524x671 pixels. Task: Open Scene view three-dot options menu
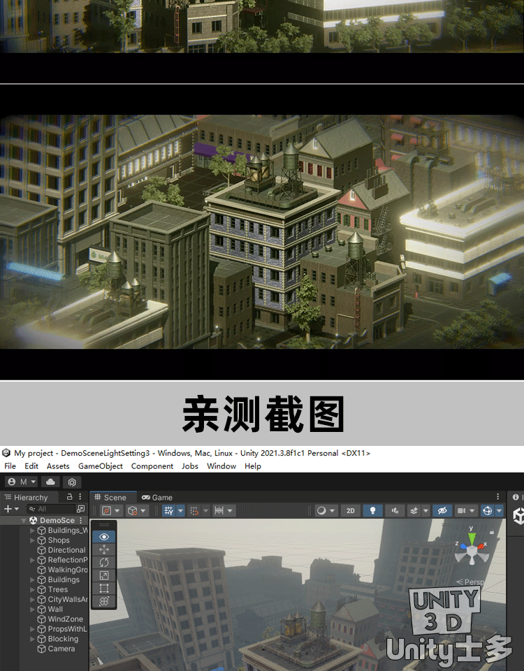point(498,496)
